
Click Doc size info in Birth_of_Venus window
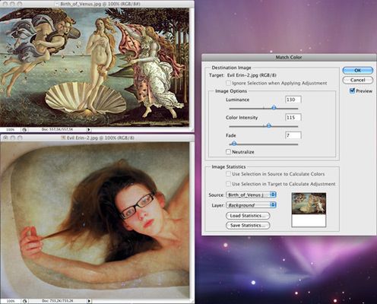pyautogui.click(x=57, y=129)
